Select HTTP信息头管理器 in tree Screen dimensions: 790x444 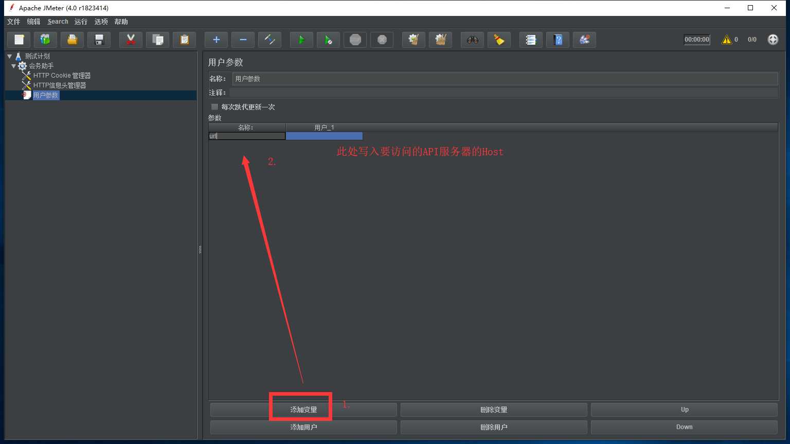coord(60,85)
